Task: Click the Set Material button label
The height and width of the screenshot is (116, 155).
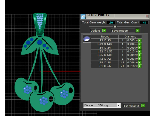Action: [131, 106]
